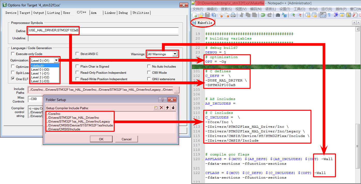361x184 pixels.
Task: Toggle the Execute-only Code checkbox
Action: (x=13, y=54)
